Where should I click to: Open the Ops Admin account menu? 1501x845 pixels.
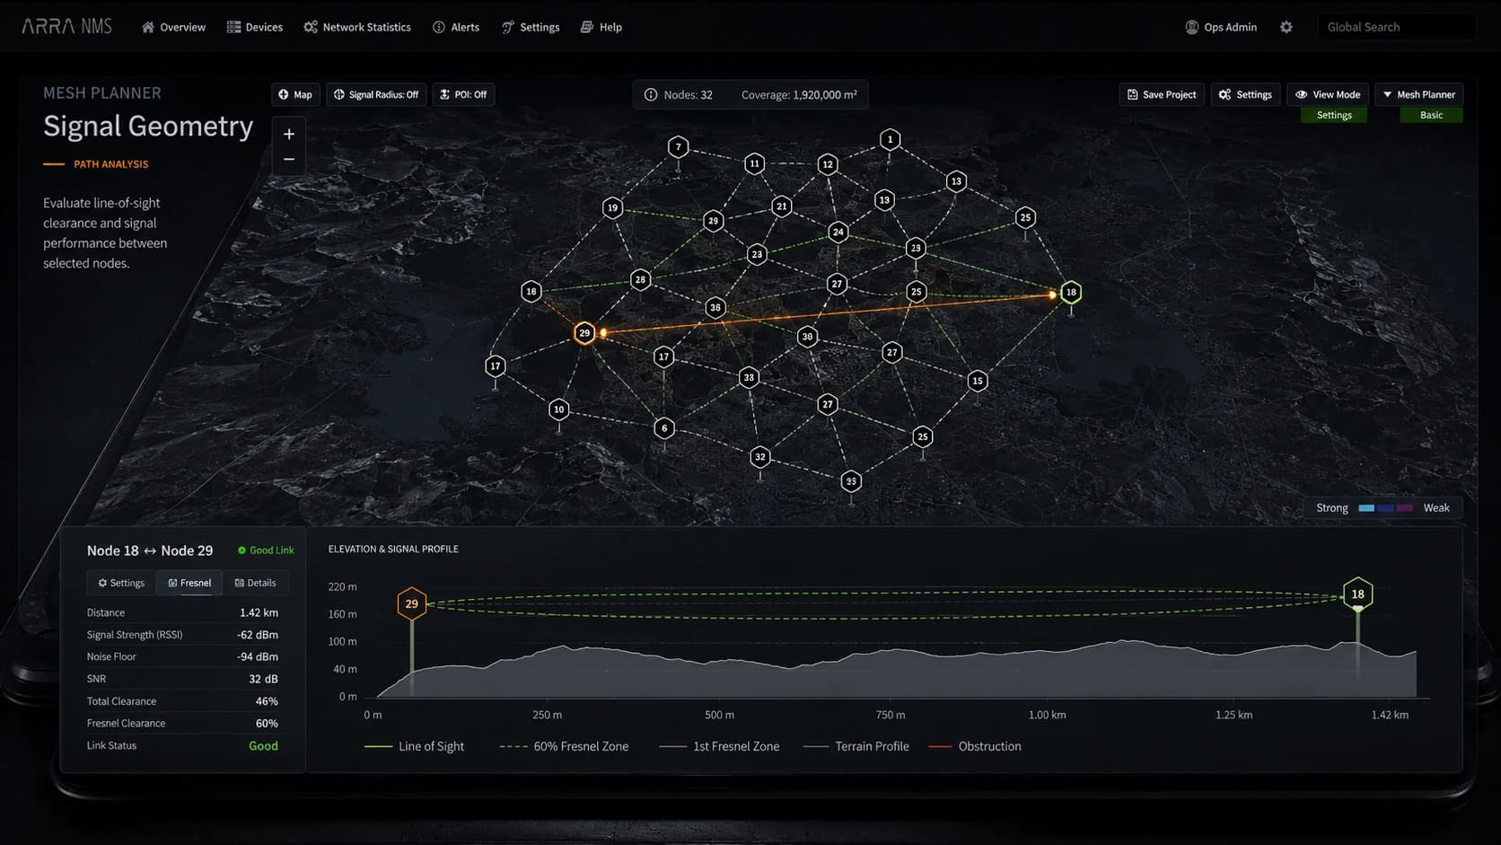1221,27
